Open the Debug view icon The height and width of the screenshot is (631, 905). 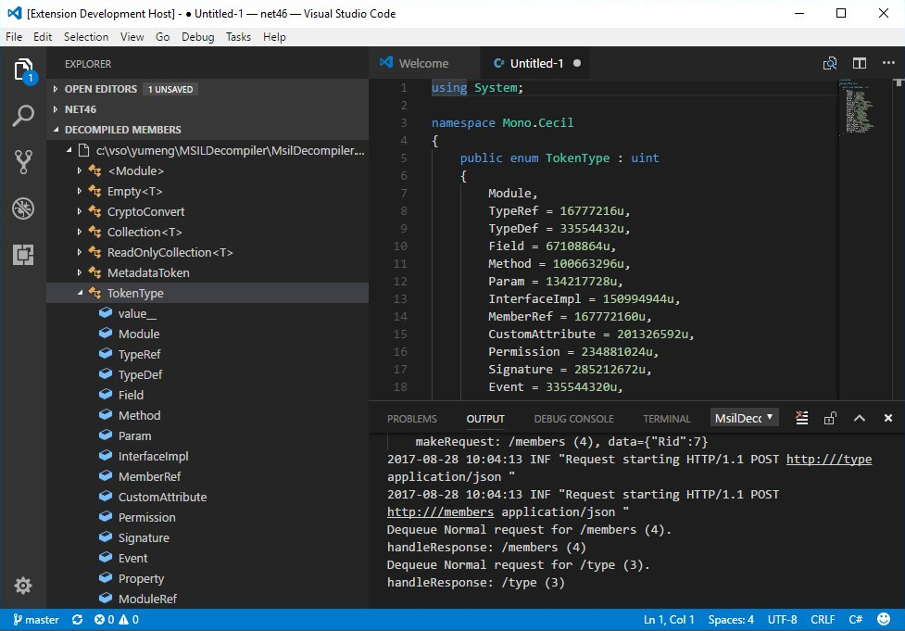click(23, 208)
